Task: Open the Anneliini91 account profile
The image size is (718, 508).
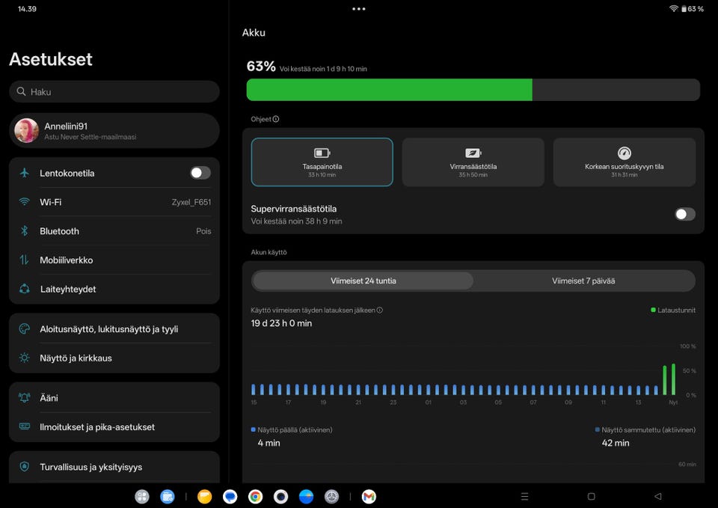Action: [x=114, y=131]
